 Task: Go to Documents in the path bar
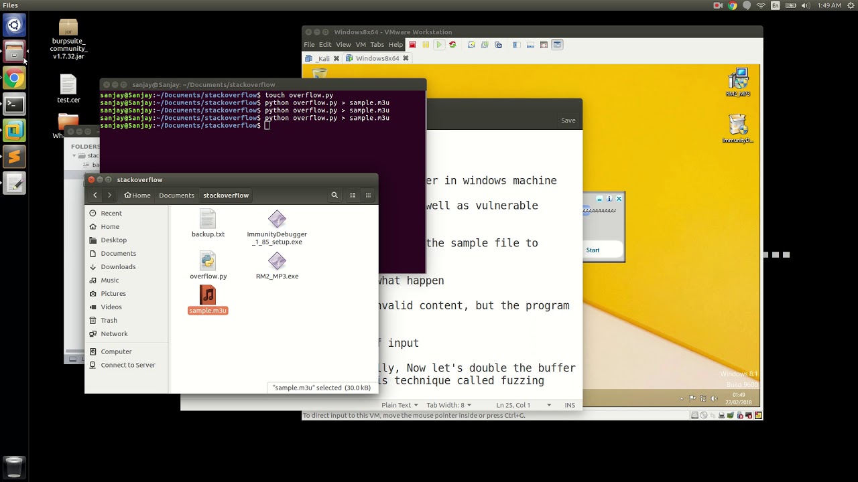(x=176, y=195)
